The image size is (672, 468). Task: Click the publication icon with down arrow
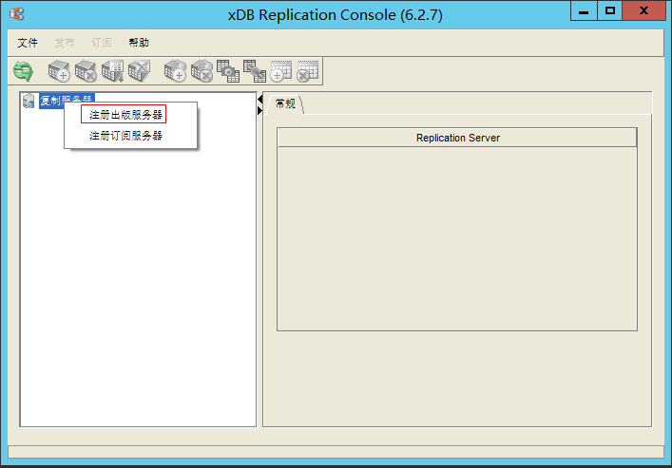pos(112,71)
